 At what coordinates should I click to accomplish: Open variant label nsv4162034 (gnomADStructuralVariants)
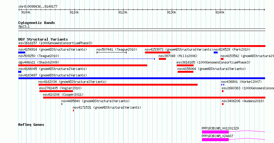pos(72,82)
